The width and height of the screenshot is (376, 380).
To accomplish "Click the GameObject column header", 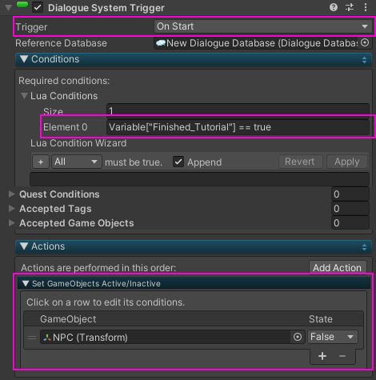I will (68, 319).
